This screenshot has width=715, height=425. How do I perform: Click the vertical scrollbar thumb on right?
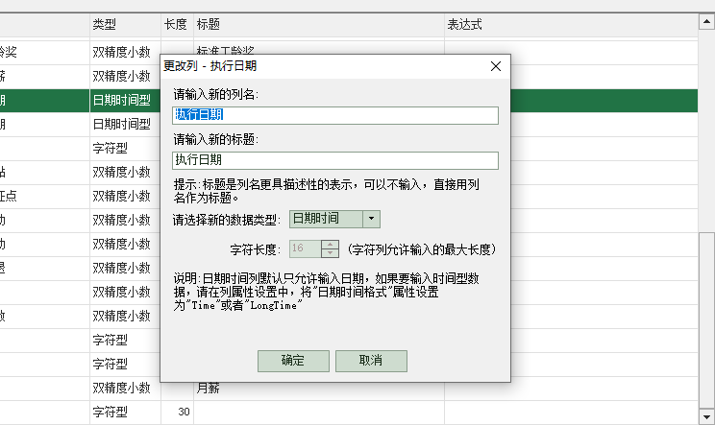click(706, 317)
